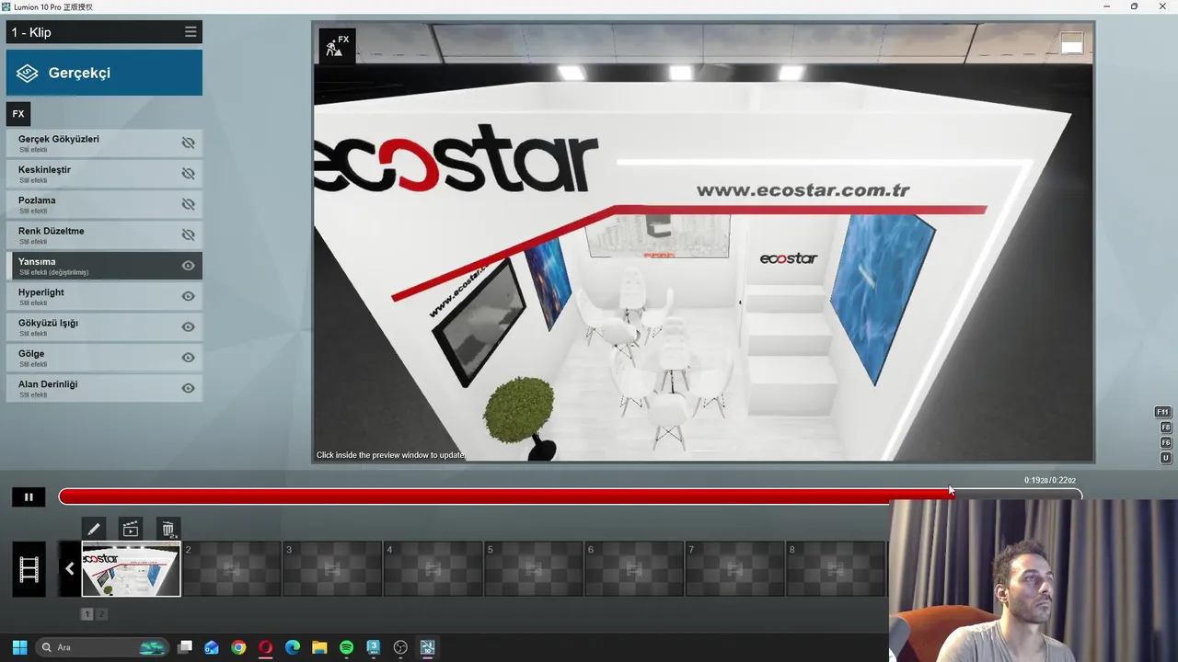Open Spotify from the taskbar
The width and height of the screenshot is (1178, 662).
point(346,647)
